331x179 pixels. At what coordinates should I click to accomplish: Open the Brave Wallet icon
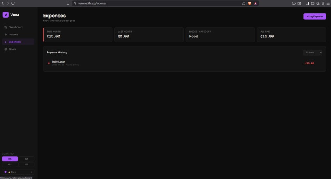point(313,3)
